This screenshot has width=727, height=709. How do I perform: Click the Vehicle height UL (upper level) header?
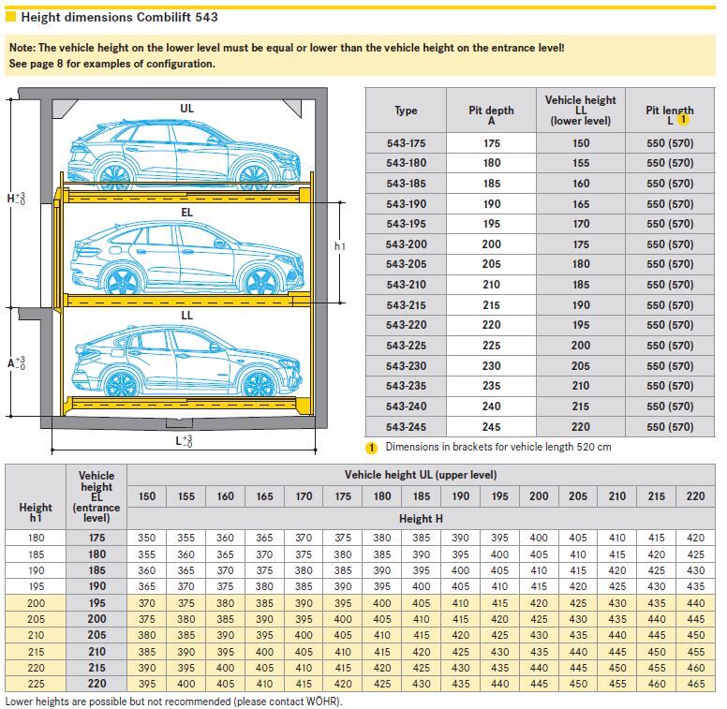[x=421, y=475]
